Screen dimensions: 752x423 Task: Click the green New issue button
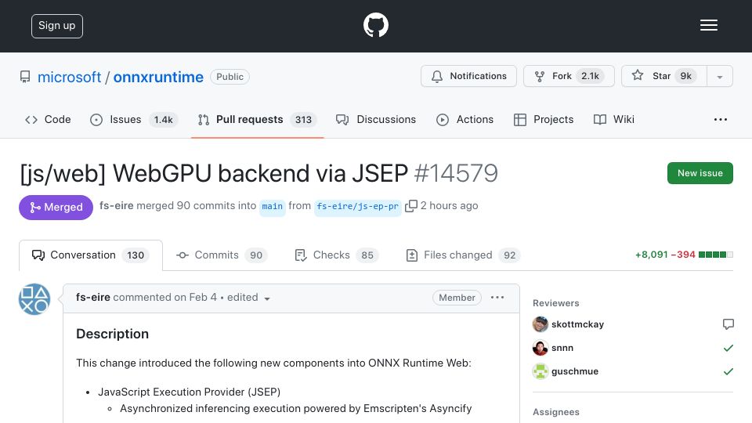(700, 173)
